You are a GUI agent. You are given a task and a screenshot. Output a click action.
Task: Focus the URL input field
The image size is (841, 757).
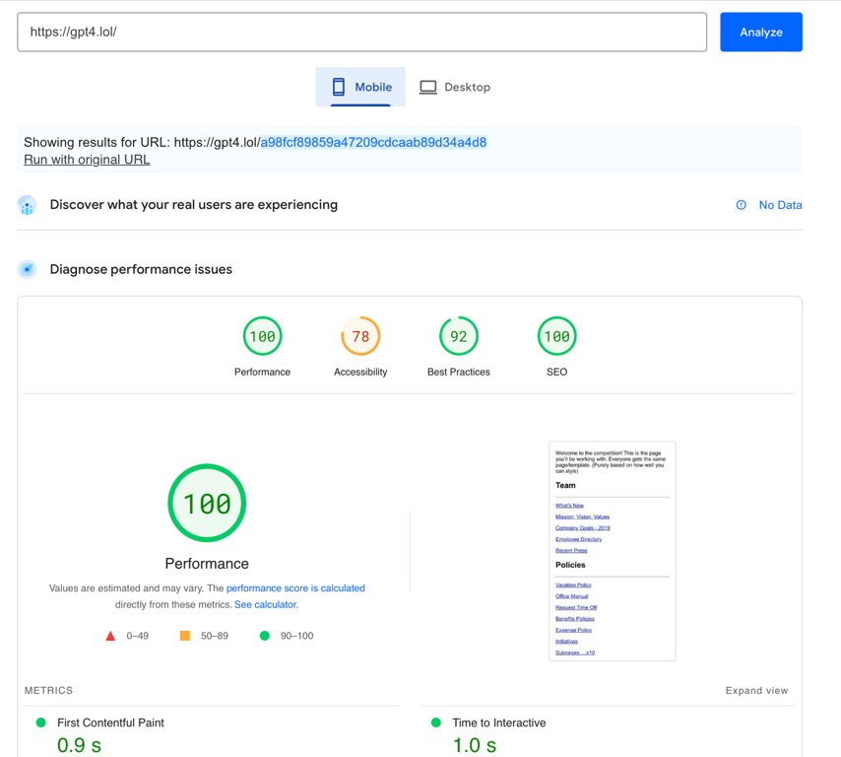tap(362, 33)
